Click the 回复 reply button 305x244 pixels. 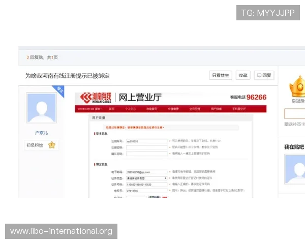(x=264, y=75)
